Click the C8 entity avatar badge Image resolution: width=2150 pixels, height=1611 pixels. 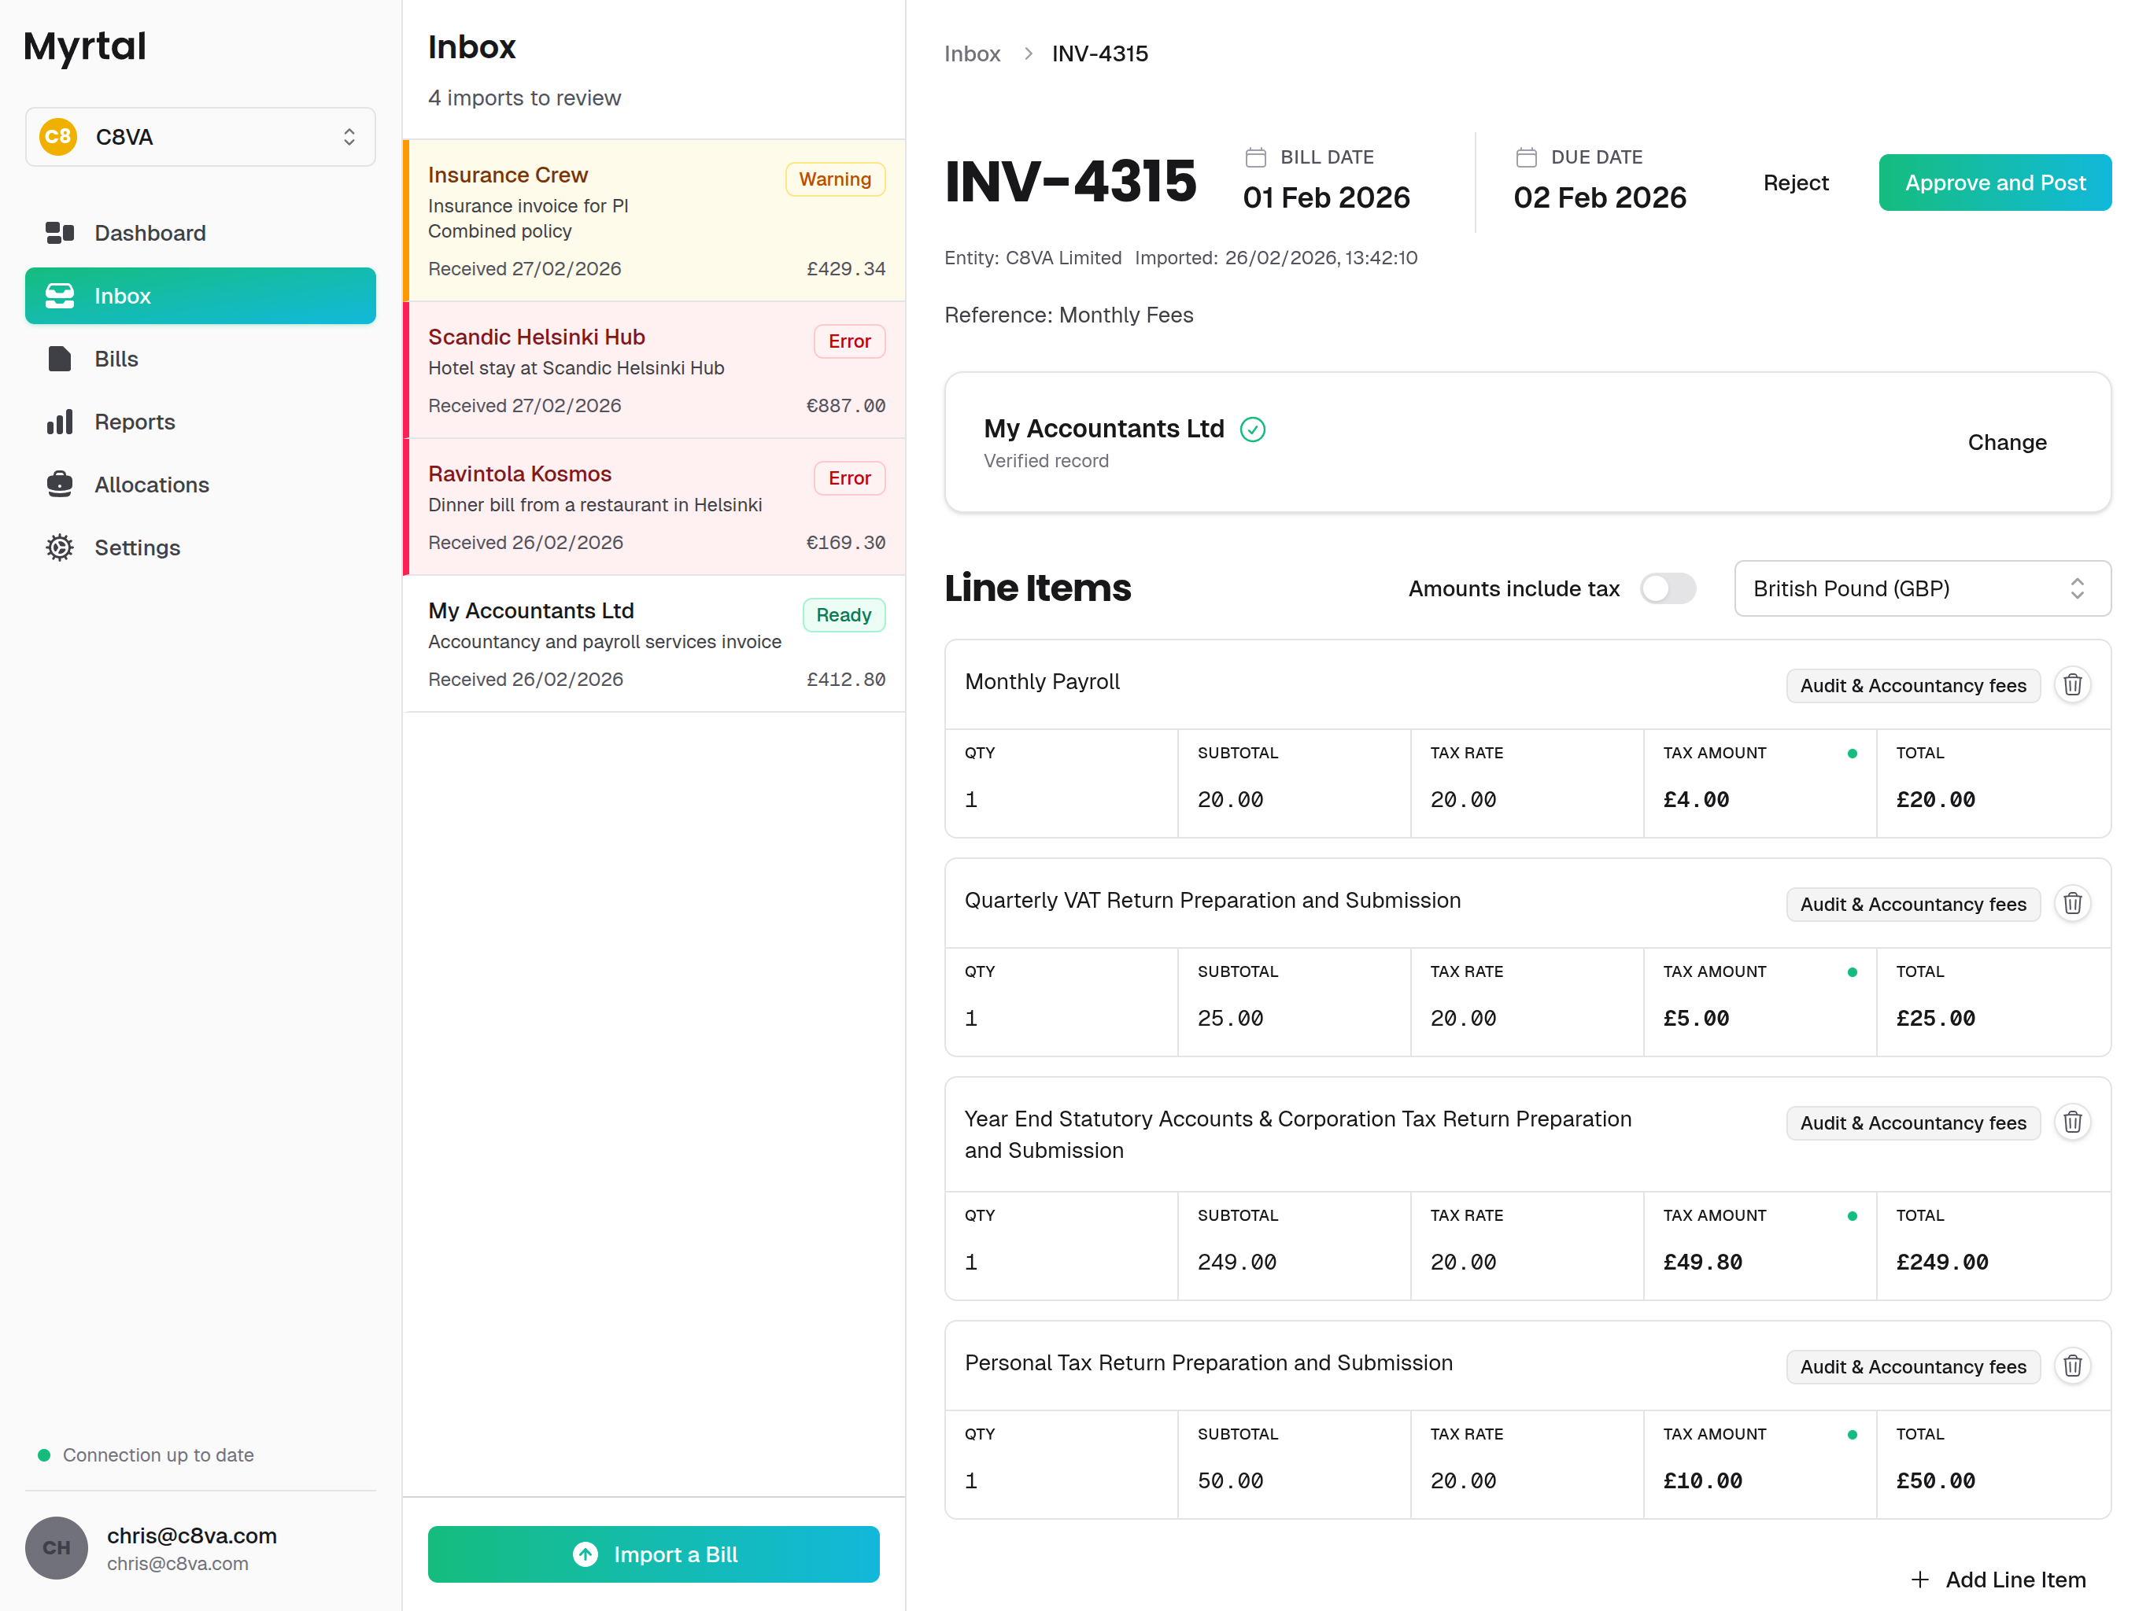(57, 136)
